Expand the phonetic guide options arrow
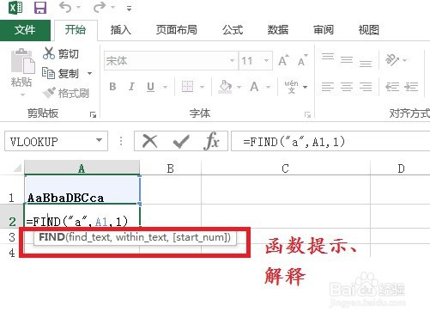 [x=306, y=87]
